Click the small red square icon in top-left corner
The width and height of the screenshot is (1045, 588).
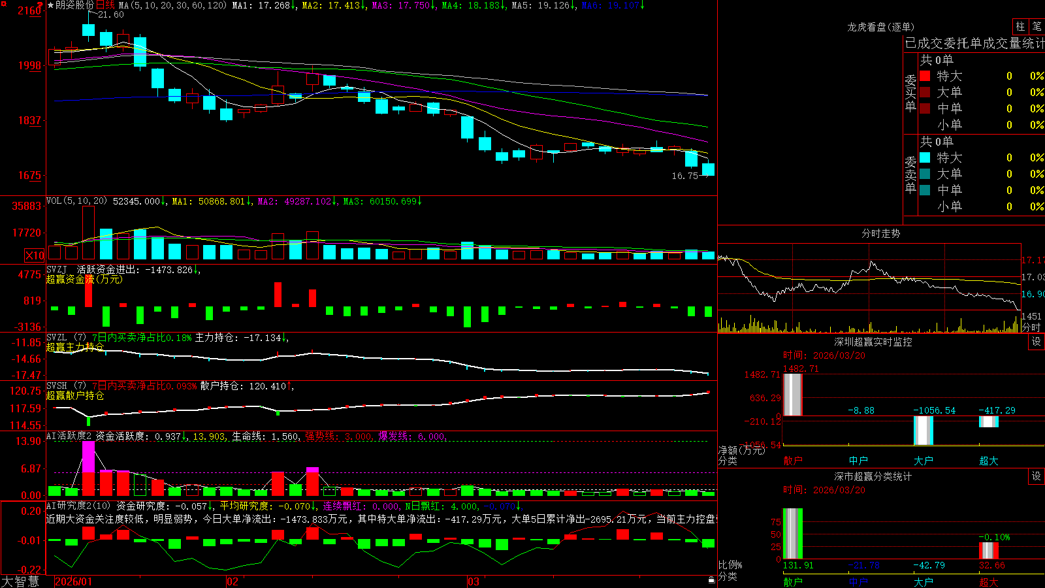click(x=3, y=3)
